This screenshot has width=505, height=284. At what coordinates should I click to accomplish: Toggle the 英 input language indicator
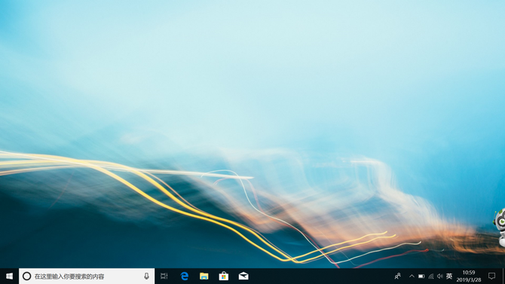point(449,276)
